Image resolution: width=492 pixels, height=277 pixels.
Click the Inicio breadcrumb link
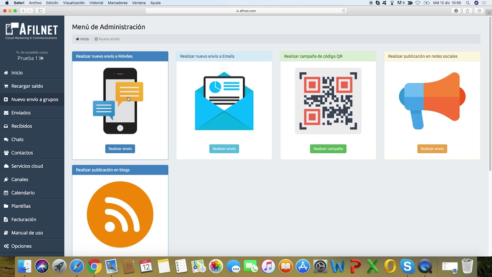coord(82,39)
